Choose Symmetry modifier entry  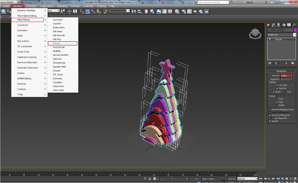[x=63, y=79]
